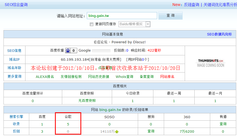Click 今日收录 value 1

point(132,101)
